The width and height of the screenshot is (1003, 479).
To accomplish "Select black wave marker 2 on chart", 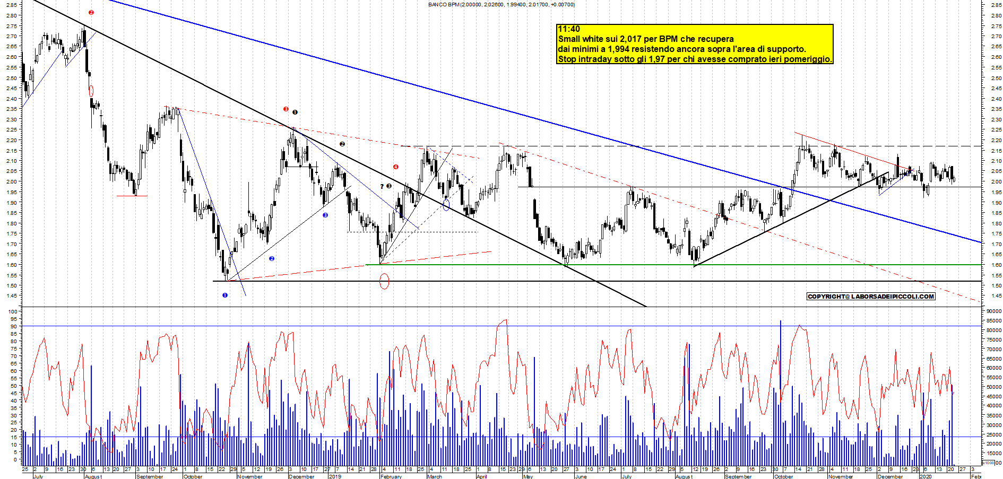I will [x=342, y=144].
